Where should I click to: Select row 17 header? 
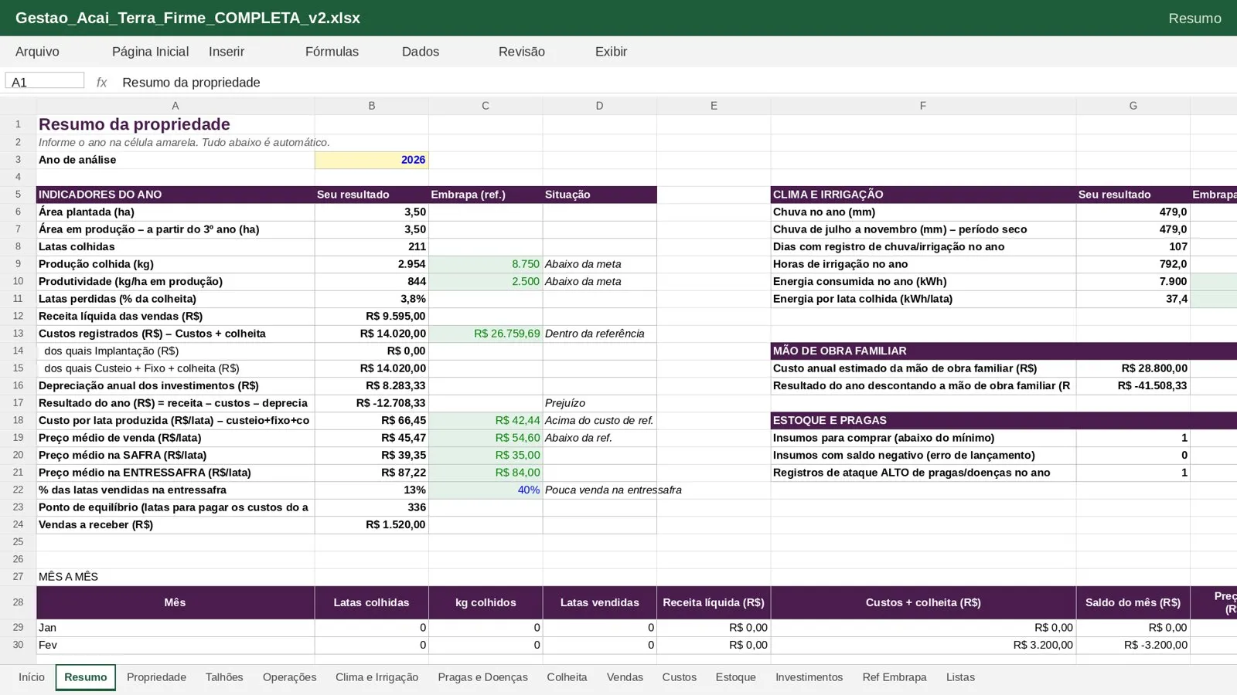(x=18, y=403)
